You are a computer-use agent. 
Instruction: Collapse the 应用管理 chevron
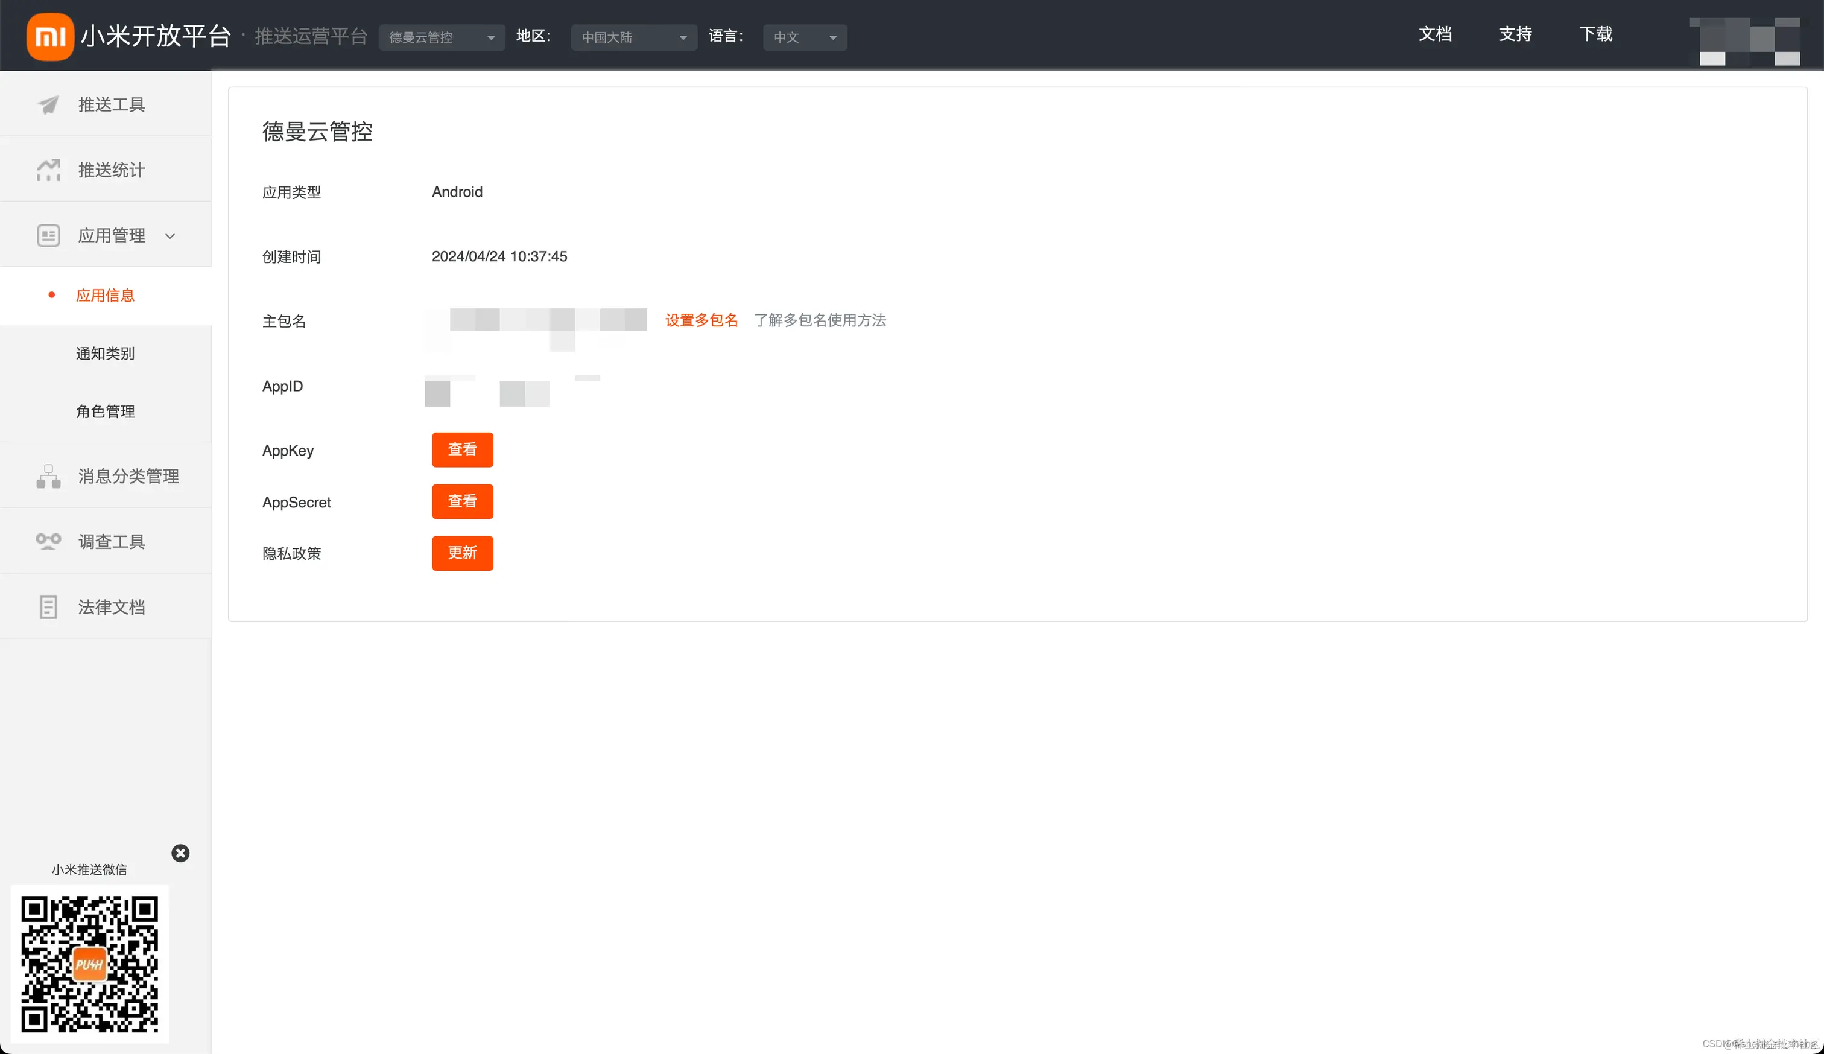170,236
